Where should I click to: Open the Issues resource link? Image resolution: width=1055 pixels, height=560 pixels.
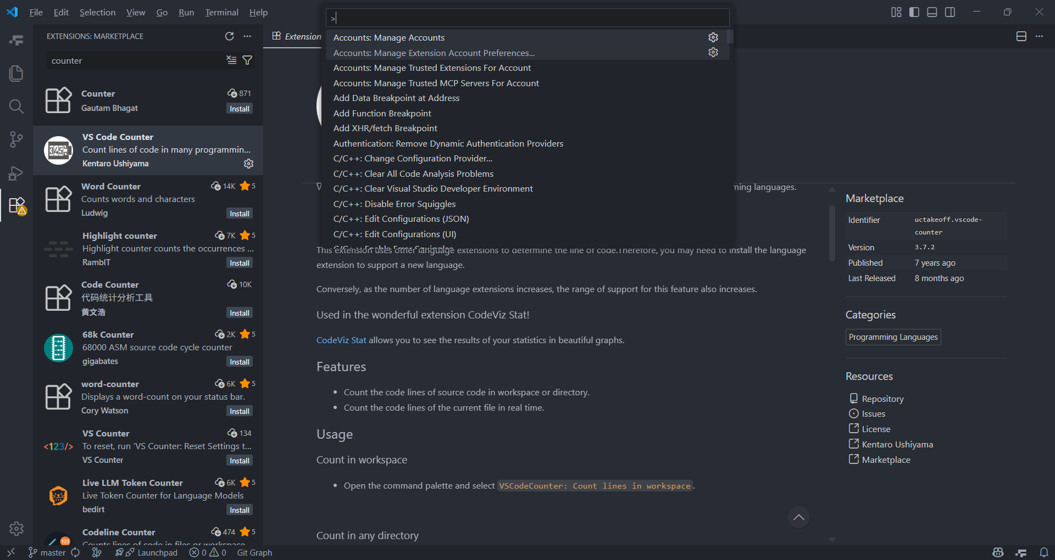pos(873,414)
